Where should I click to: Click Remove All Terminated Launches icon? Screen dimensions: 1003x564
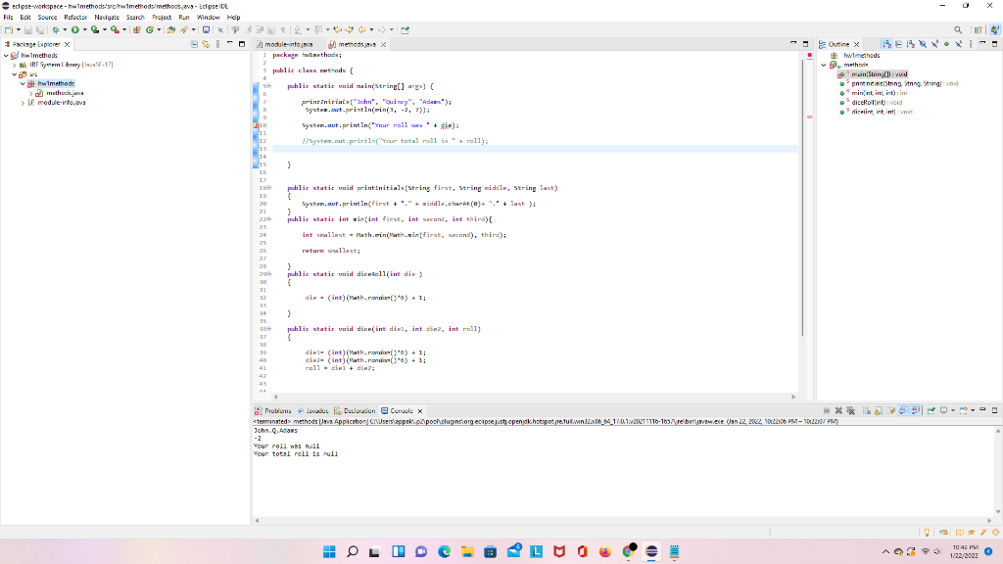[x=851, y=410]
